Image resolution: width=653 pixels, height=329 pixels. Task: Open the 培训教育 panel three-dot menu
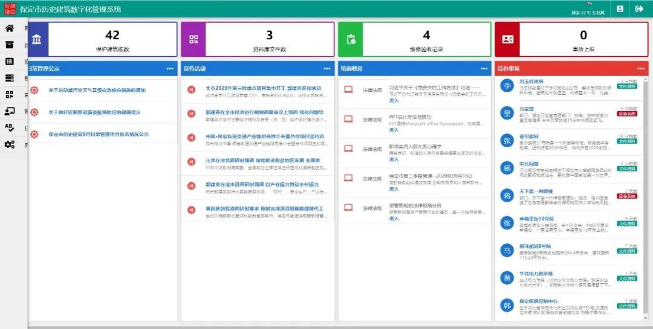484,69
